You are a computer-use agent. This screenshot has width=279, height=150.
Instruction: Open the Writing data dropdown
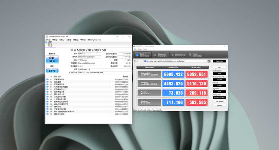[219, 98]
